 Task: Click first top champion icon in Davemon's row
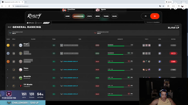pos(144,62)
